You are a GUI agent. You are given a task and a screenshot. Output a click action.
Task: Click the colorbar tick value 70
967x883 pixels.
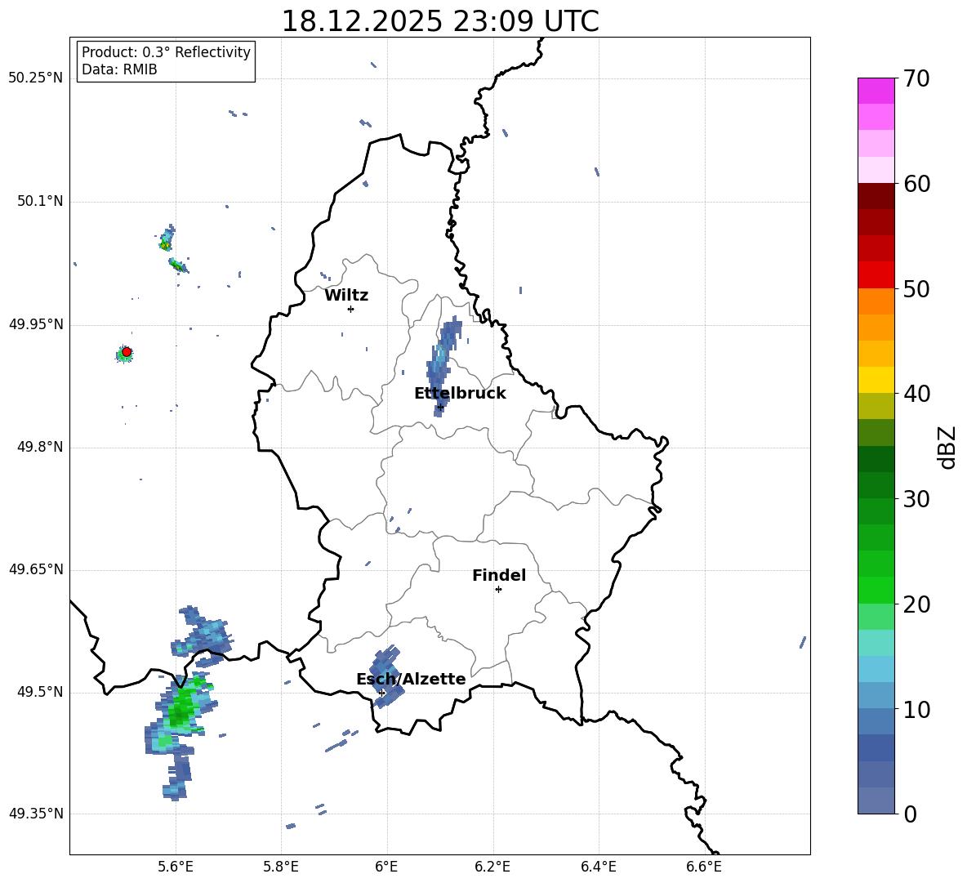point(916,78)
